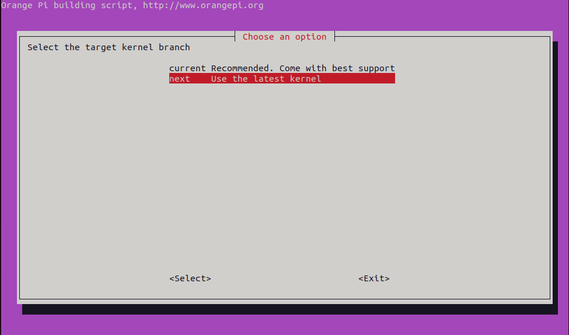
Task: Click the highlighted "next" branch tag
Action: pos(180,79)
